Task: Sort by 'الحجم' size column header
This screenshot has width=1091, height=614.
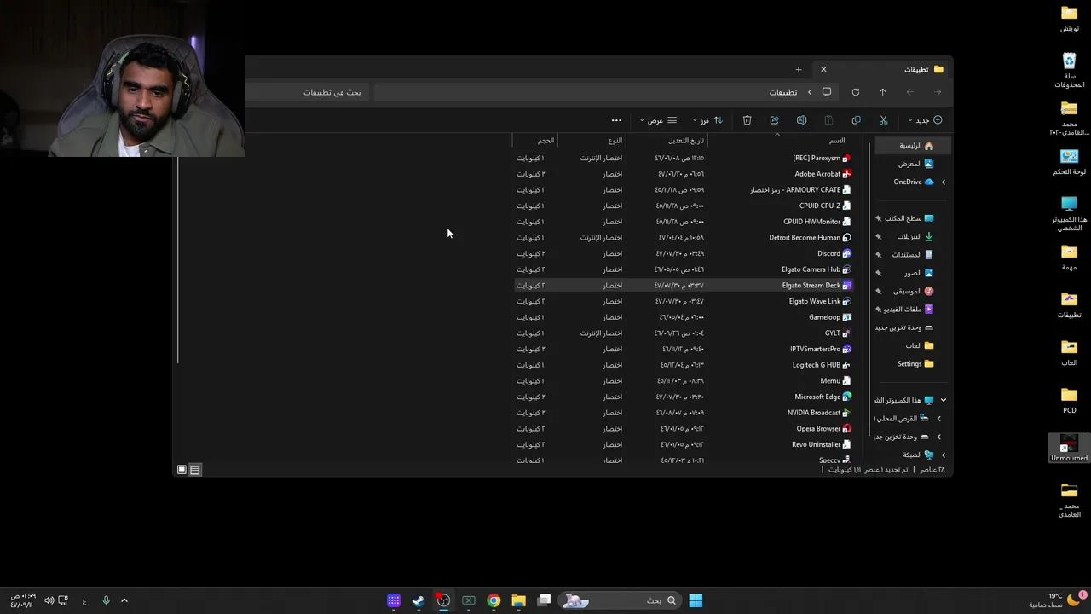Action: 545,141
